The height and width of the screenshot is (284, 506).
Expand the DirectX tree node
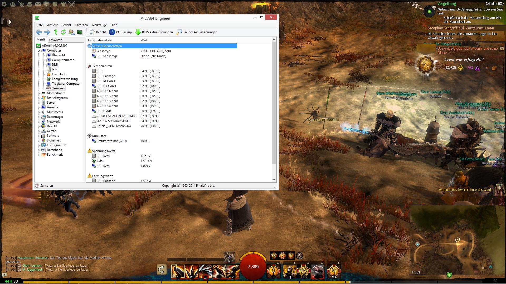tap(39, 126)
